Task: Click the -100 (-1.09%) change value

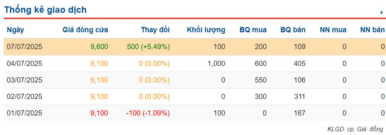Action: 148,113
